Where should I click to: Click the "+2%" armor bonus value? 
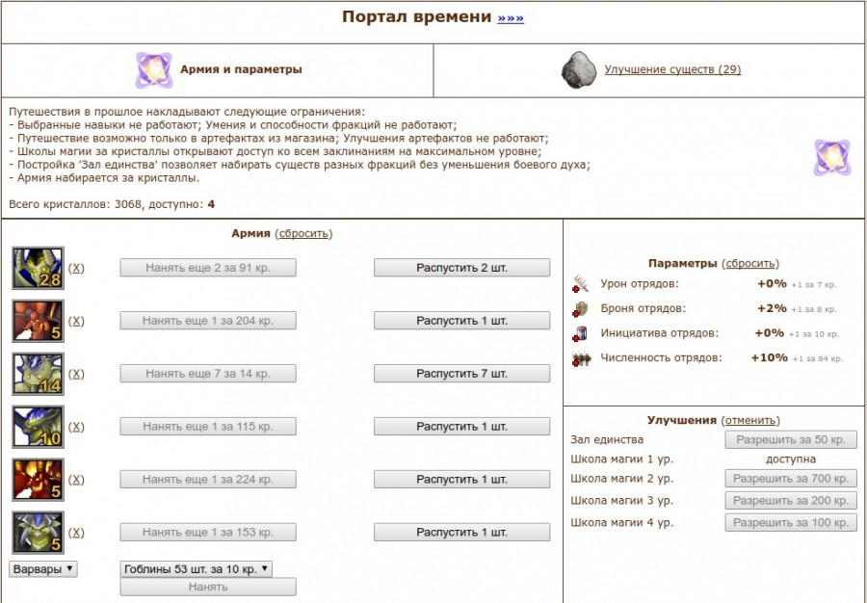pyautogui.click(x=772, y=308)
